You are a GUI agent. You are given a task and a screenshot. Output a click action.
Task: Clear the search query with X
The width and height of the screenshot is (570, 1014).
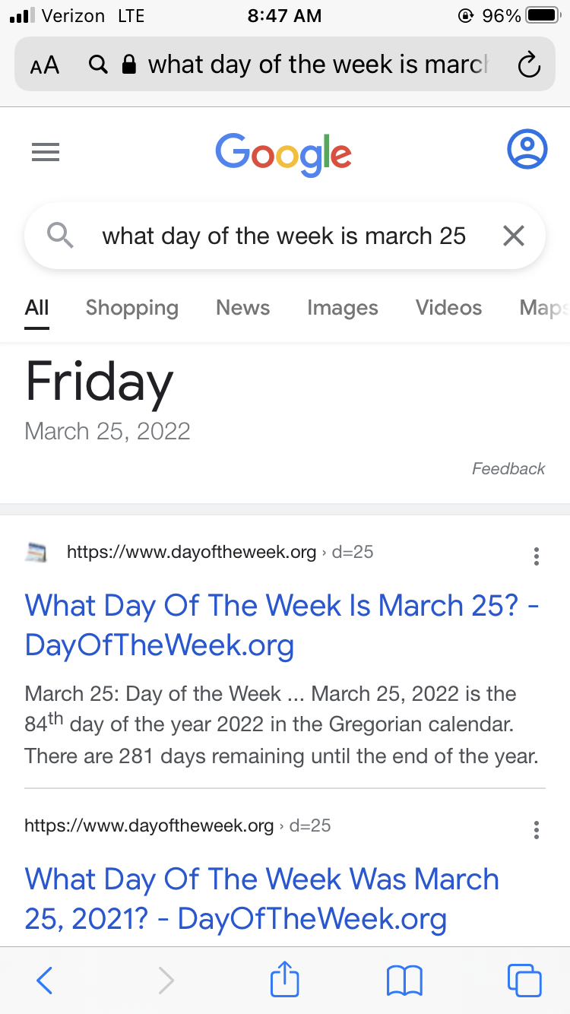514,236
